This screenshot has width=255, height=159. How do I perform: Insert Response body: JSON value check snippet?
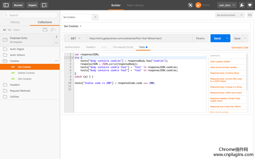tap(226, 93)
